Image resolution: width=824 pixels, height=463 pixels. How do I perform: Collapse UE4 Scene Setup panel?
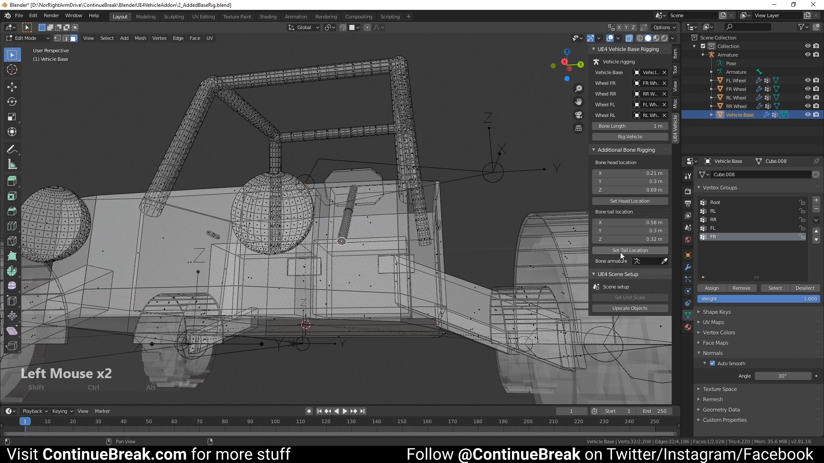coord(594,274)
